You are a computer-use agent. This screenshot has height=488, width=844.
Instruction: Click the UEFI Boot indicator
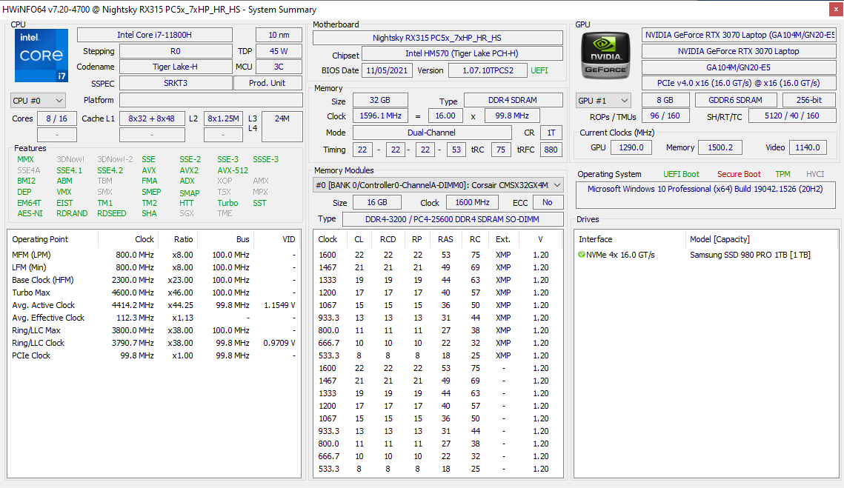680,174
